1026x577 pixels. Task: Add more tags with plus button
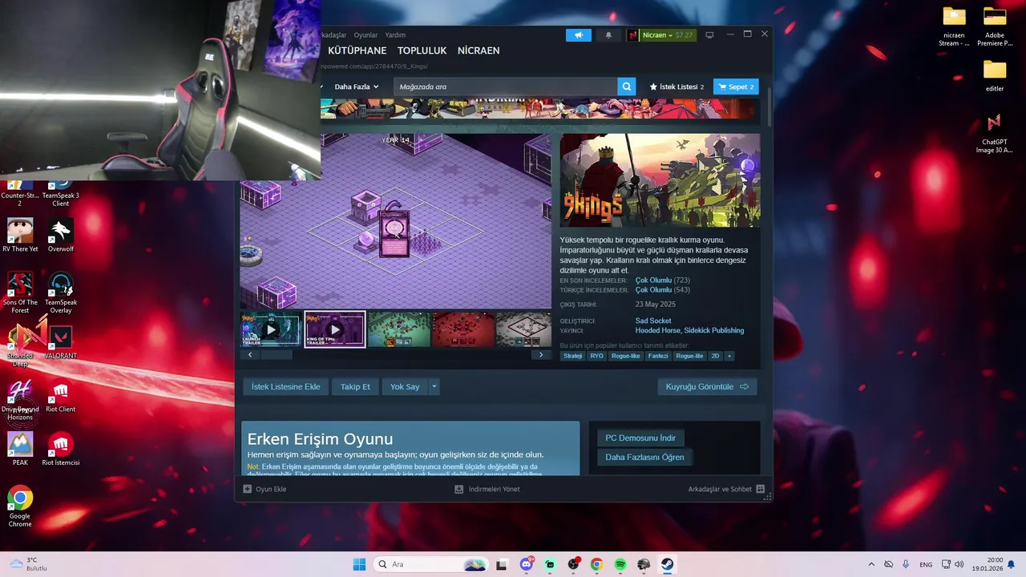729,356
